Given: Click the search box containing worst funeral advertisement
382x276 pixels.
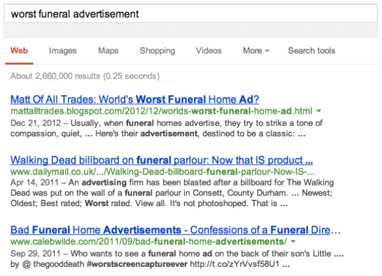Looking at the screenshot, I should (191, 14).
